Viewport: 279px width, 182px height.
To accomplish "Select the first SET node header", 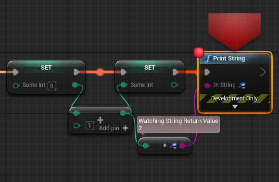I will click(x=46, y=68).
